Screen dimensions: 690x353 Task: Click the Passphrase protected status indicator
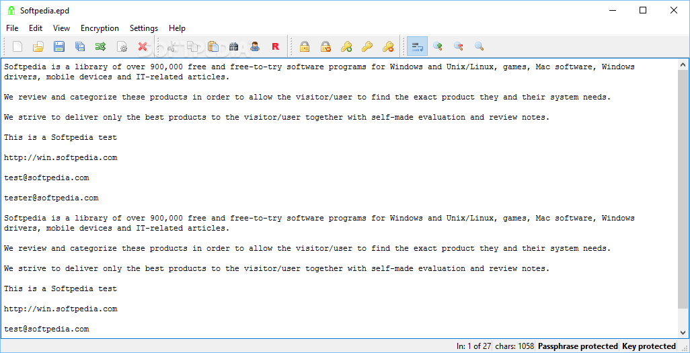pyautogui.click(x=578, y=346)
